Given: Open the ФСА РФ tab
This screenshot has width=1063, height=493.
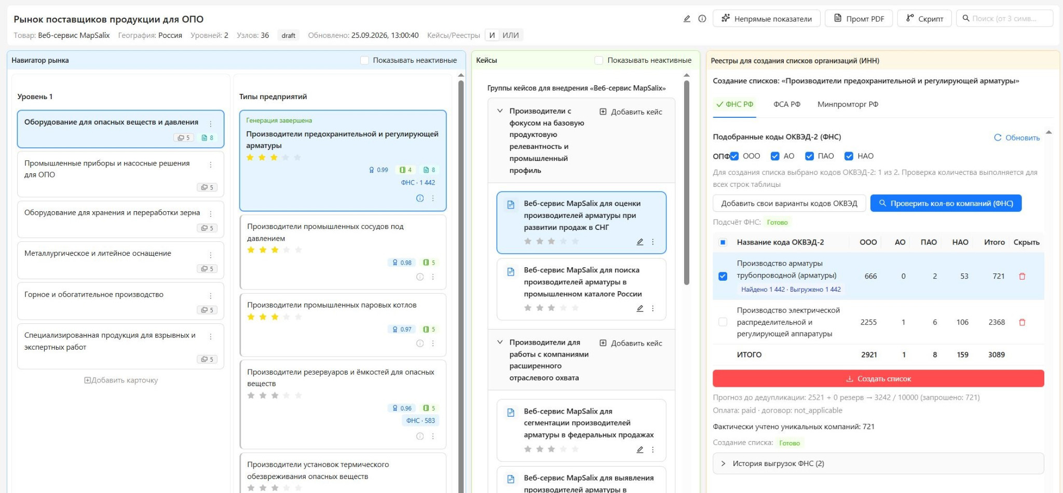Looking at the screenshot, I should 787,104.
